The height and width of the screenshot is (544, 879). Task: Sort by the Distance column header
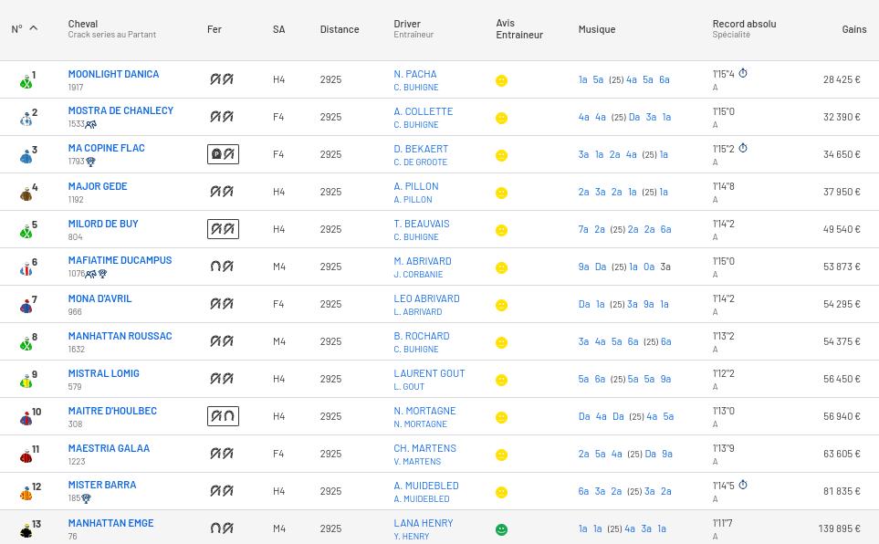point(339,29)
